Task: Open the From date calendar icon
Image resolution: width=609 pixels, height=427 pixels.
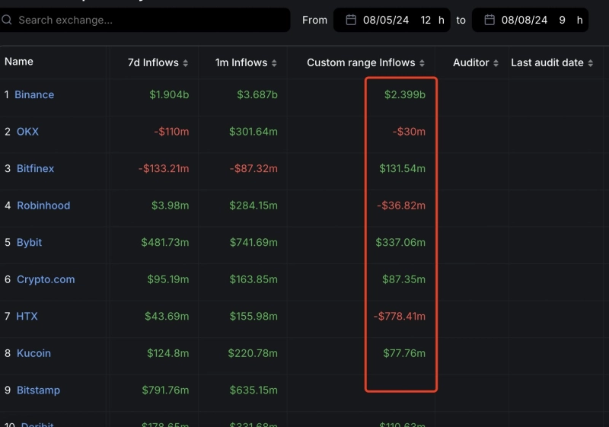Action: (350, 20)
